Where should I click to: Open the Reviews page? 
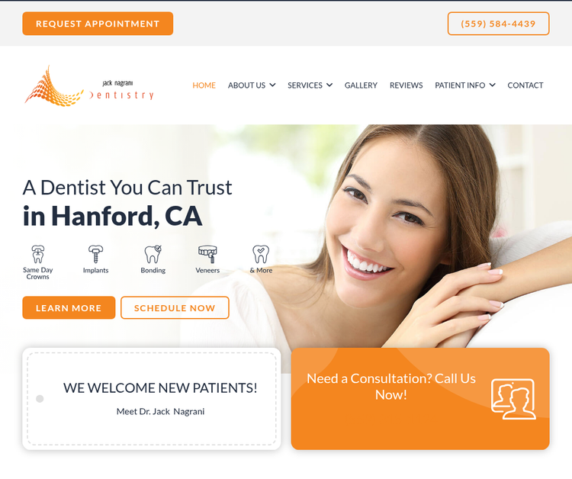(x=406, y=85)
